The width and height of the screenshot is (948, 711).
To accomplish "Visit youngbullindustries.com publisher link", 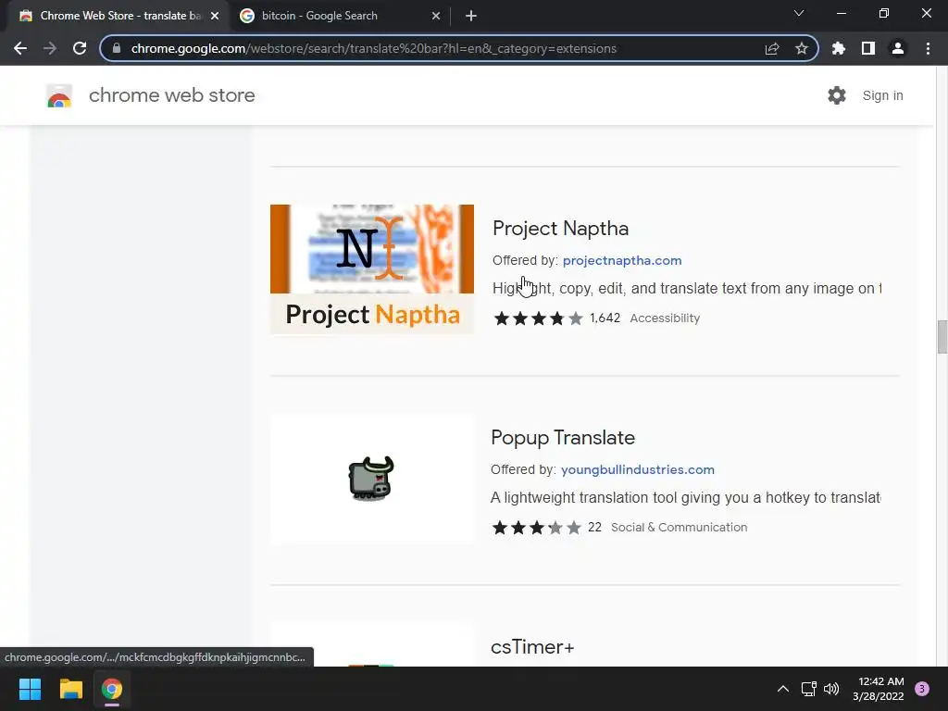I will coord(638,469).
